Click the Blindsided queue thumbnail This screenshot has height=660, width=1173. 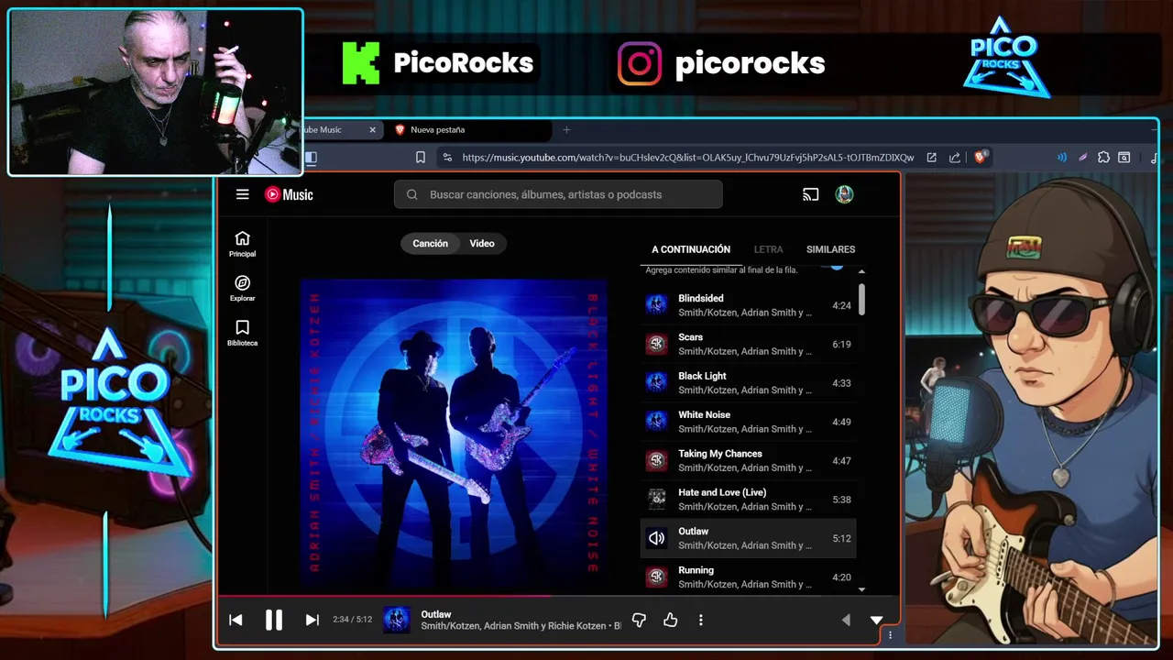click(x=656, y=305)
